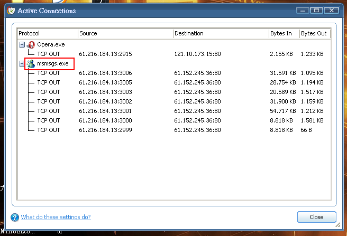Collapse the Opera.exe tree node

pos(22,45)
